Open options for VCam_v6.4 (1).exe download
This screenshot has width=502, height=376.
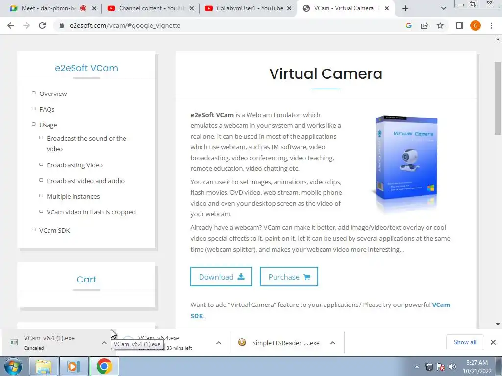[104, 343]
